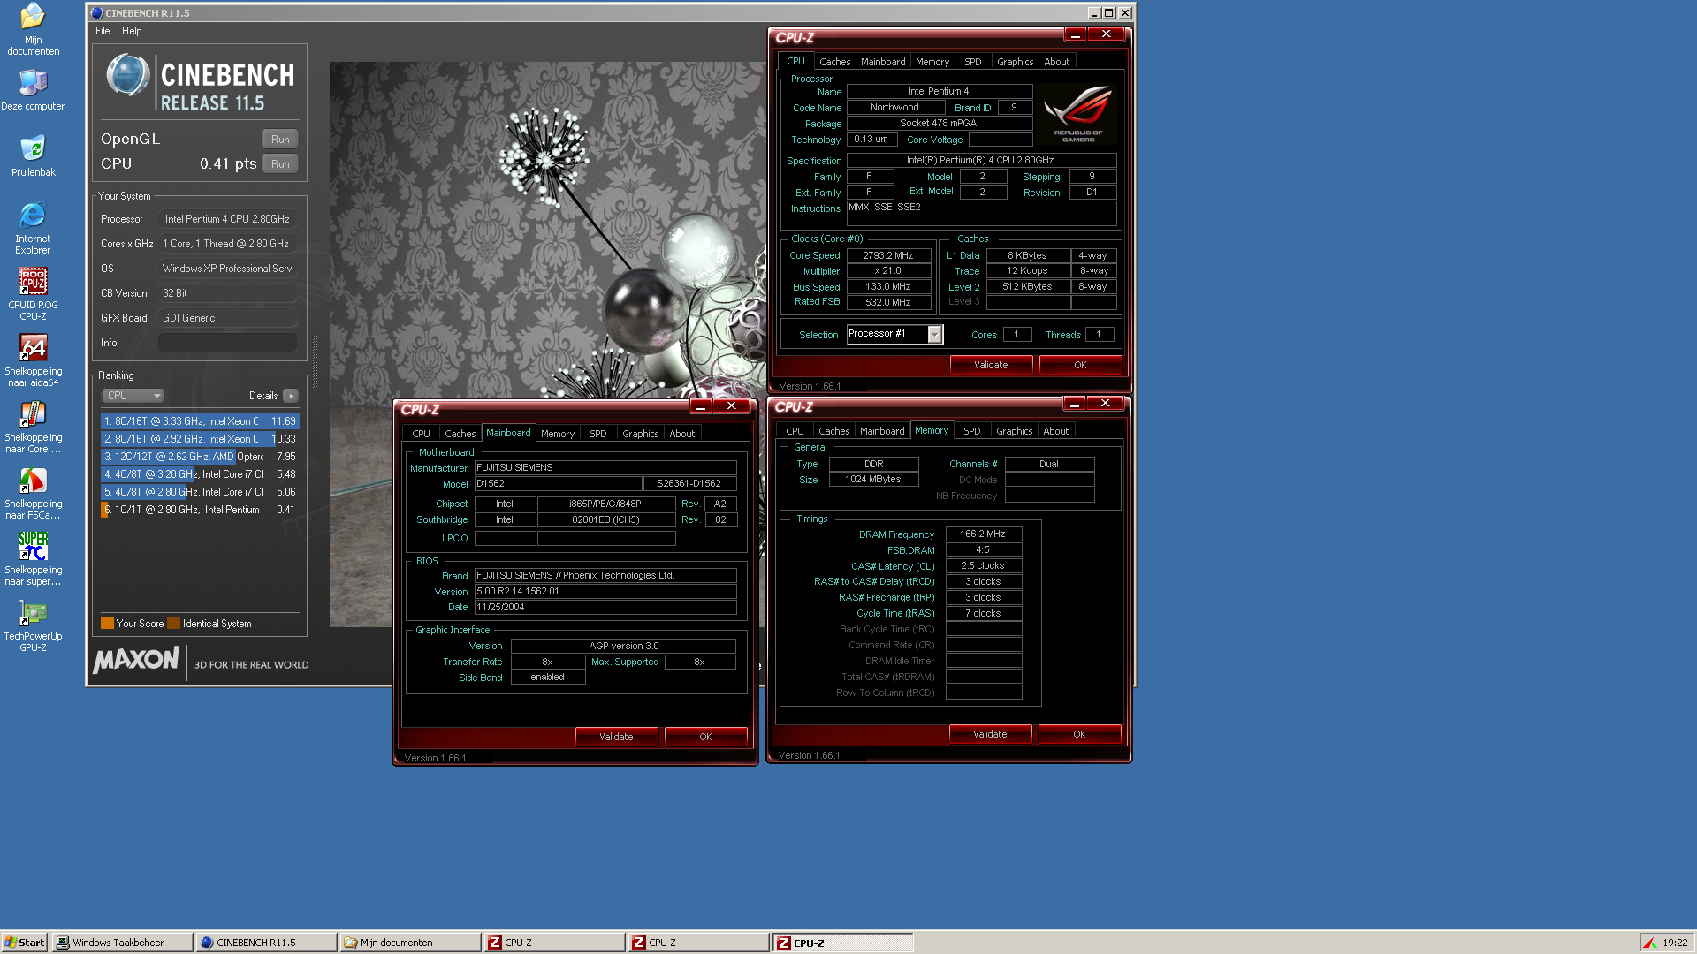The image size is (1697, 954).
Task: Minimize the Memory CPU-Z window
Action: [x=1074, y=404]
